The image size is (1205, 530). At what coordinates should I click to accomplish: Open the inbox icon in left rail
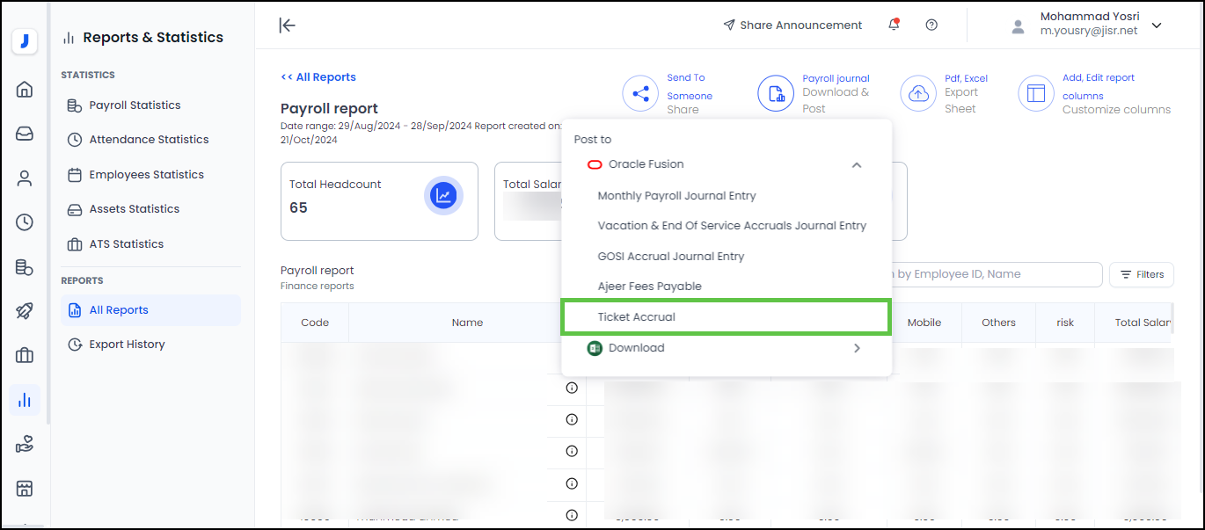pyautogui.click(x=25, y=134)
